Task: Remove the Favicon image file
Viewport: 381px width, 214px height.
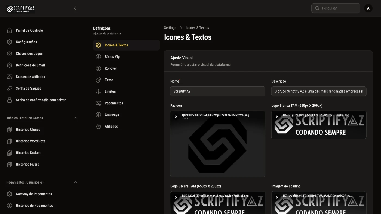Action: (x=176, y=117)
